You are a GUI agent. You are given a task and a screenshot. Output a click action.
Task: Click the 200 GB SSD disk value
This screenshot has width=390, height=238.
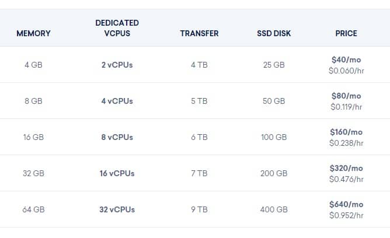pos(274,173)
